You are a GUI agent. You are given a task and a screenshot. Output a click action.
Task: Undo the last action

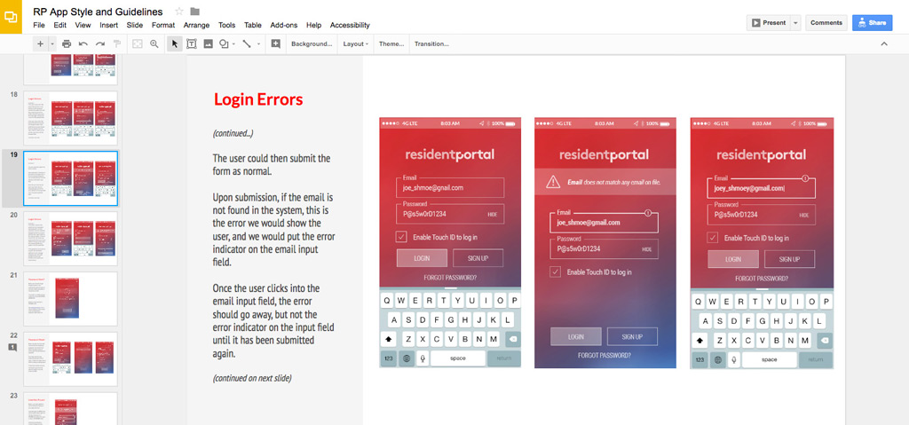(x=83, y=43)
